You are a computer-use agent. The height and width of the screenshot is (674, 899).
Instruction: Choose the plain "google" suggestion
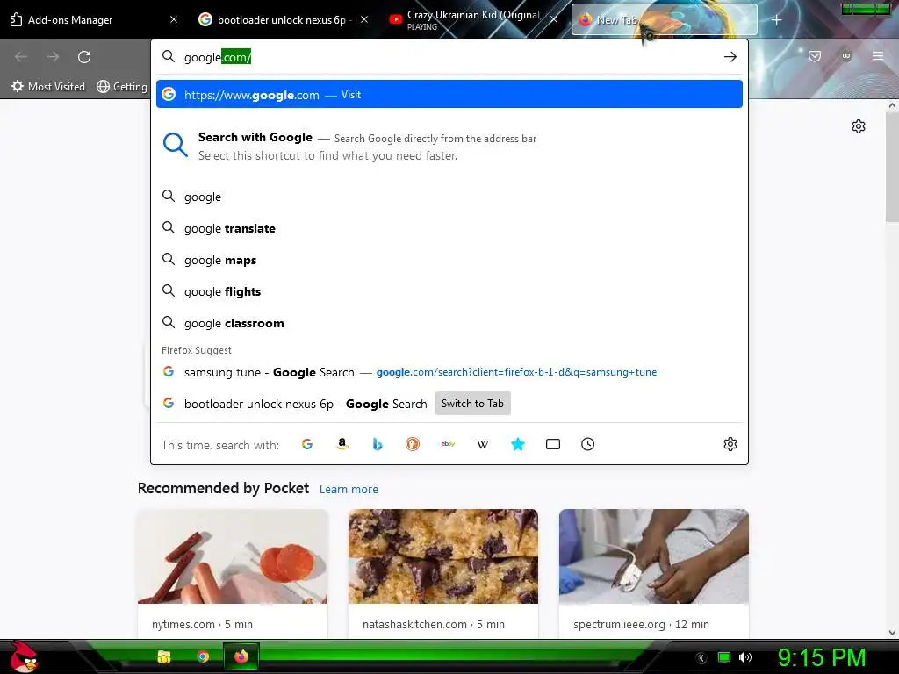point(449,197)
